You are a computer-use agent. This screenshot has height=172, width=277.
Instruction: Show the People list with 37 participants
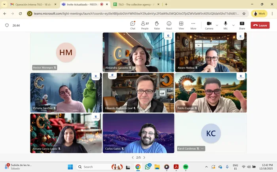[145, 25]
